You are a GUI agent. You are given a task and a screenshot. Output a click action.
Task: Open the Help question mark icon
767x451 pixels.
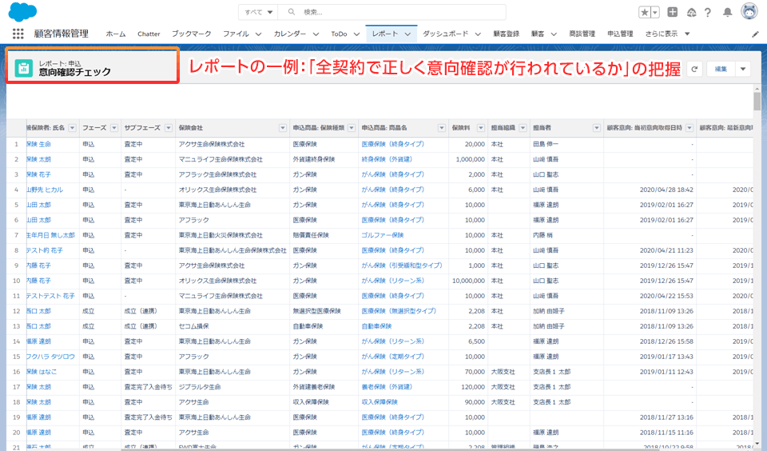(708, 12)
